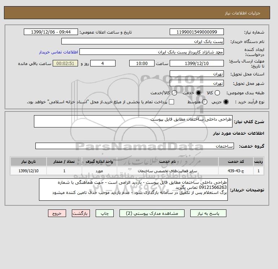Open مشاهده مدارک پیوستی (2) button

click(152, 213)
